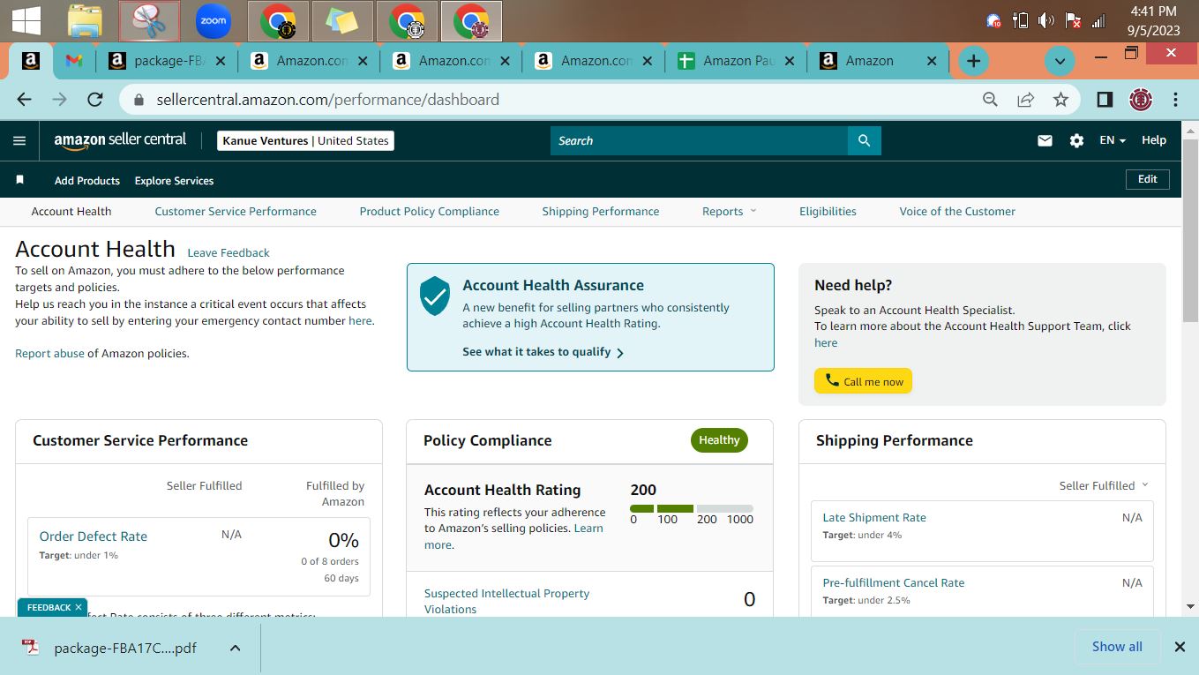Click the phone icon on Call me now
The height and width of the screenshot is (675, 1199).
(831, 380)
